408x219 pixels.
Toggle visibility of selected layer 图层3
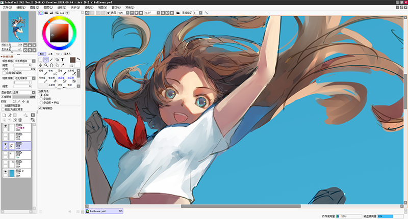[x=5, y=144]
